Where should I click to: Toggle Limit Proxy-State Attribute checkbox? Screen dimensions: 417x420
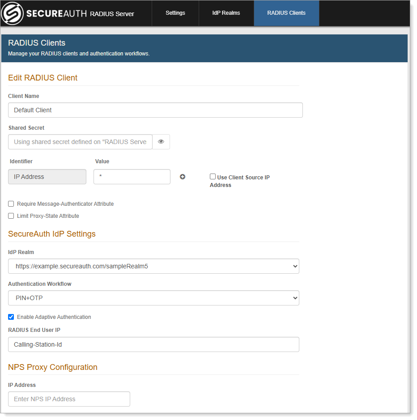pyautogui.click(x=11, y=216)
